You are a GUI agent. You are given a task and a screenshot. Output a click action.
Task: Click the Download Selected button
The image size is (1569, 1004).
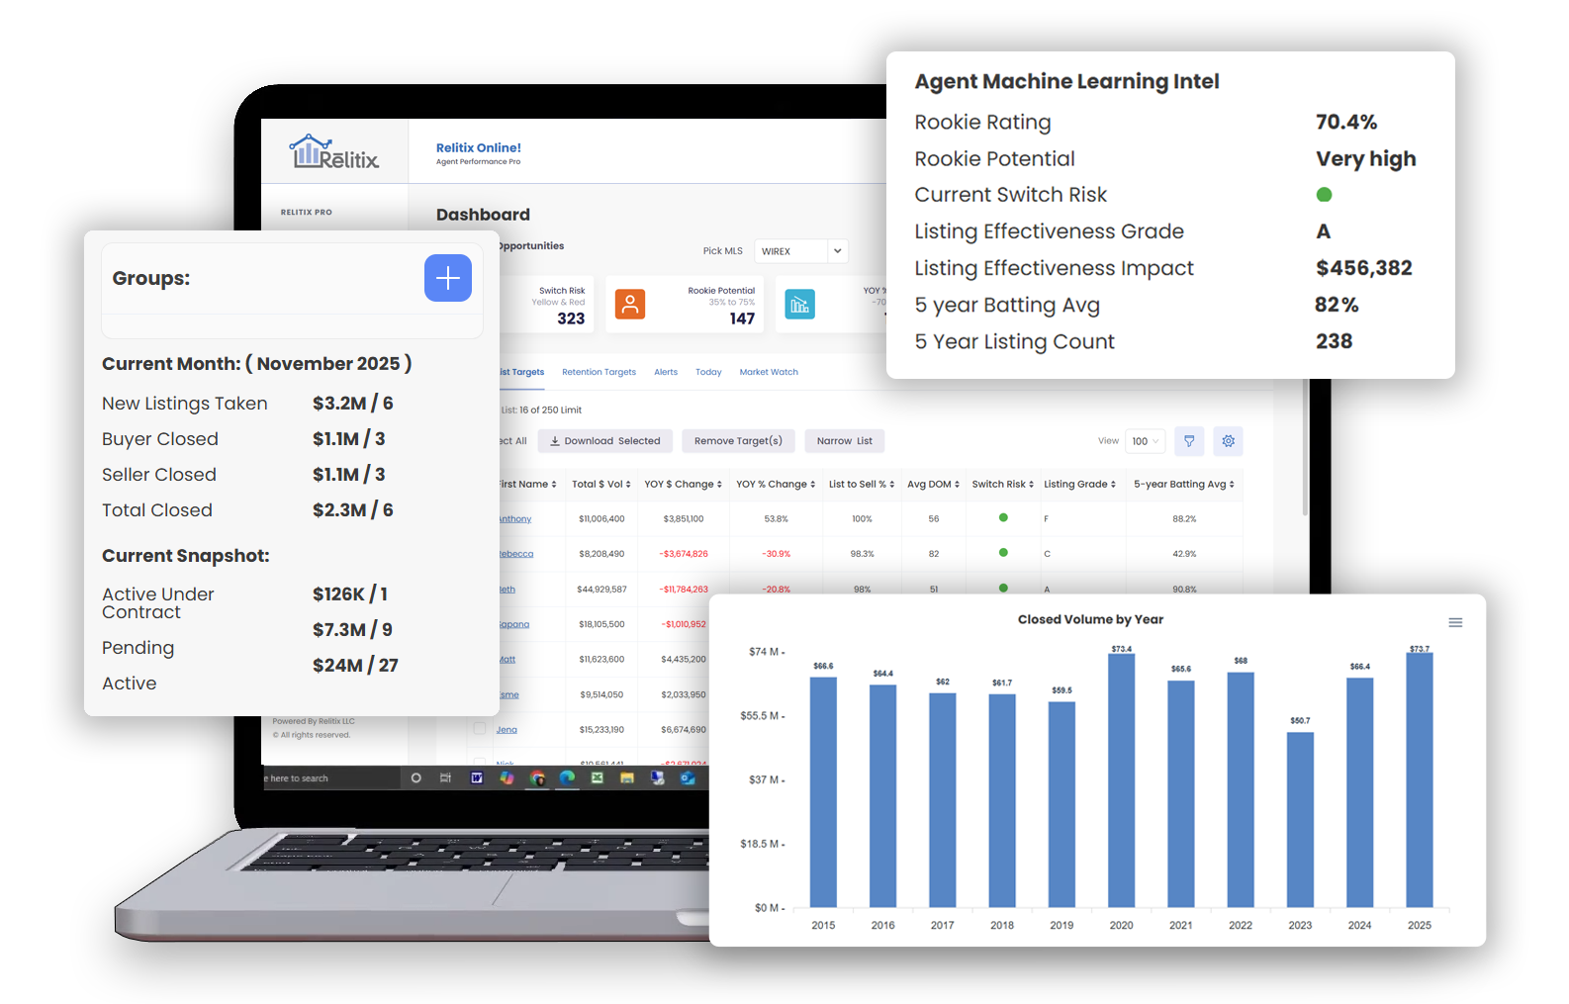tap(605, 441)
